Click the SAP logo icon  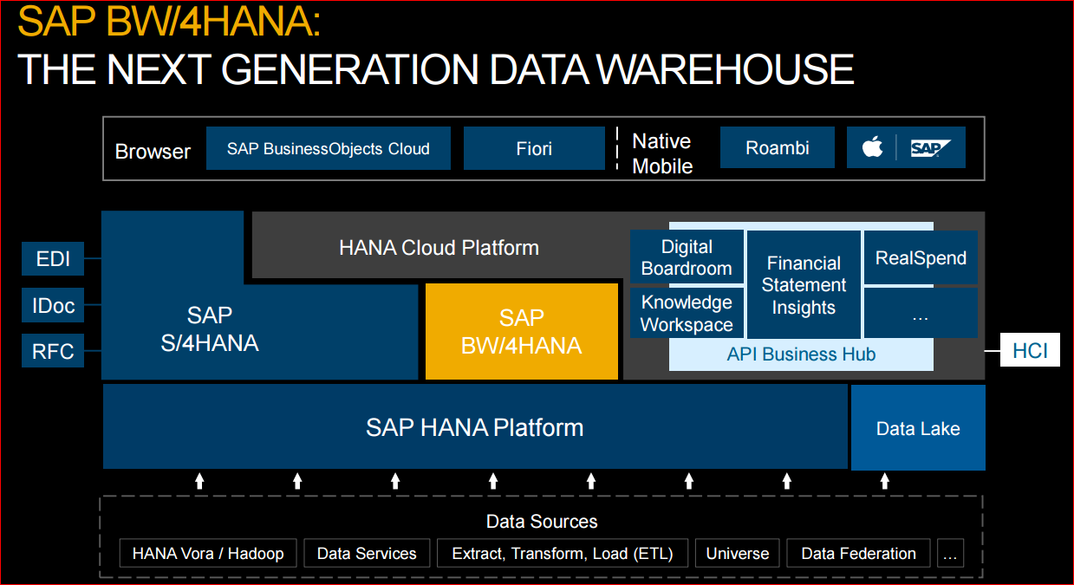click(x=931, y=148)
